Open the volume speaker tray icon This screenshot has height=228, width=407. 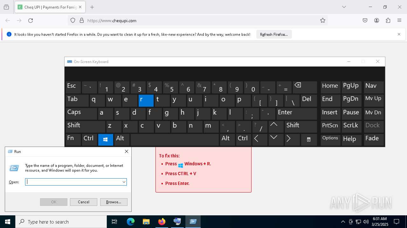(366, 222)
